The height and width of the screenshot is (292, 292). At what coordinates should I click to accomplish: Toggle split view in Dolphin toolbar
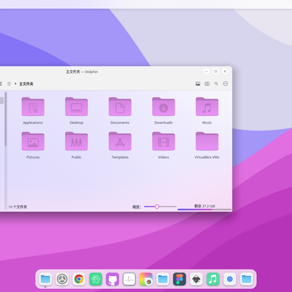[x=207, y=84]
